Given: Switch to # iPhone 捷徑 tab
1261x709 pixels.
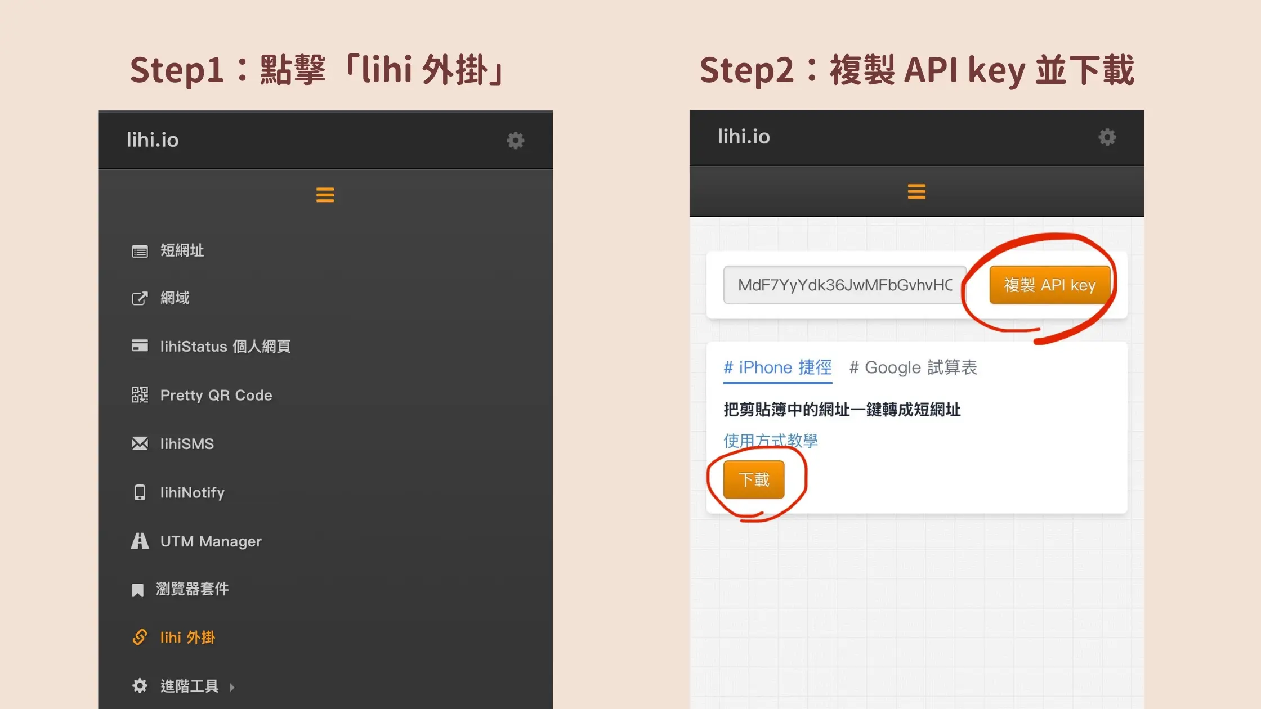Looking at the screenshot, I should pos(777,367).
